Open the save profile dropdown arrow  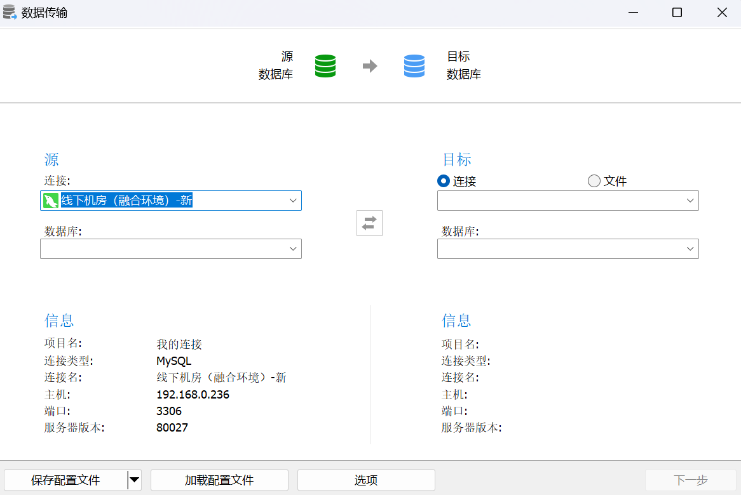135,480
